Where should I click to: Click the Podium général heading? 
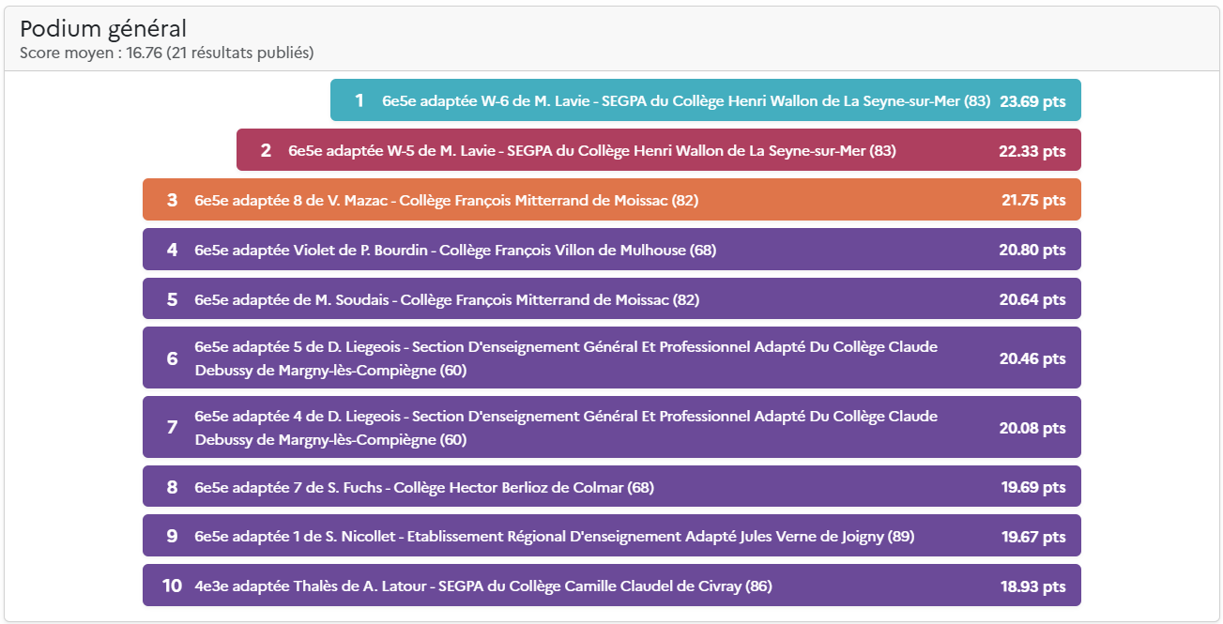[x=103, y=29]
